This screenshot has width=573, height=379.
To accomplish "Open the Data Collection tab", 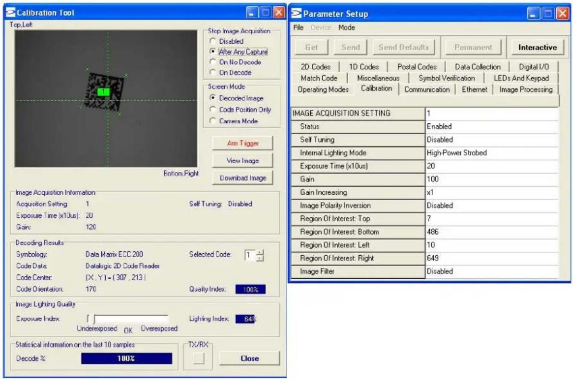I will [477, 67].
